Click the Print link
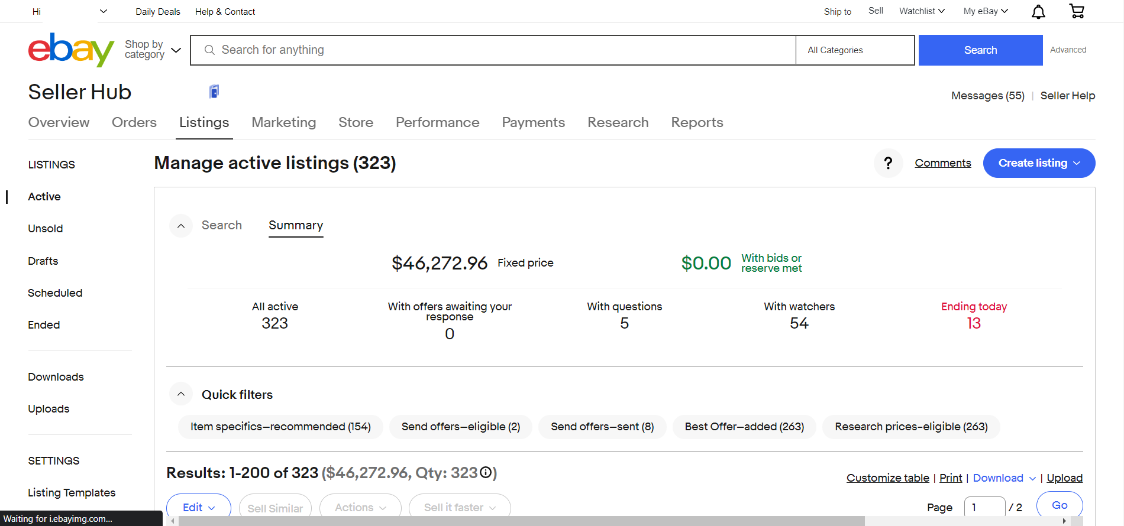Image resolution: width=1124 pixels, height=526 pixels. (951, 478)
